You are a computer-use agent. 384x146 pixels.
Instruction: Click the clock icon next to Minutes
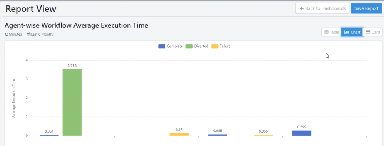[7, 34]
